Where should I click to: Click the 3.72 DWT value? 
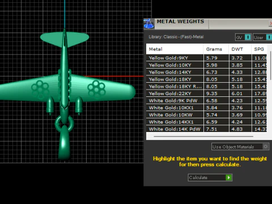(237, 58)
